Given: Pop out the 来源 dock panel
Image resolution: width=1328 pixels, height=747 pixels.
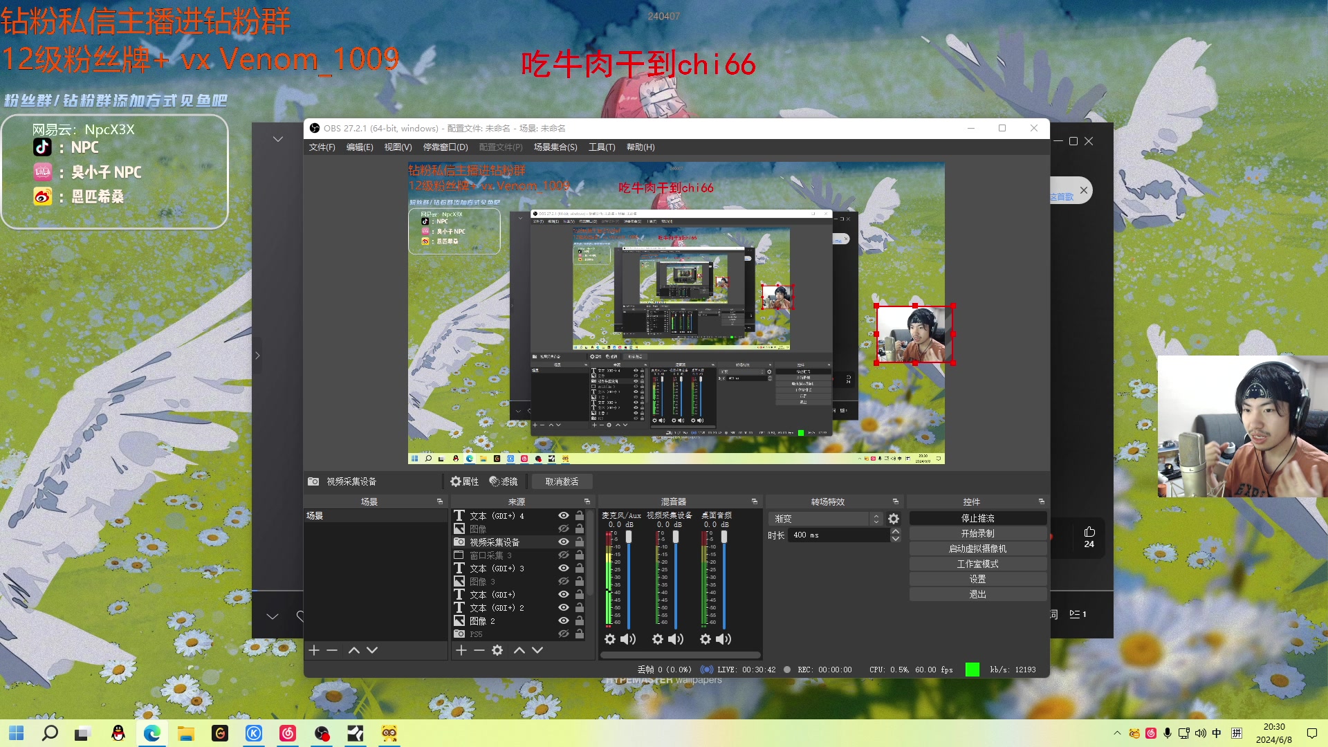Looking at the screenshot, I should 587,501.
